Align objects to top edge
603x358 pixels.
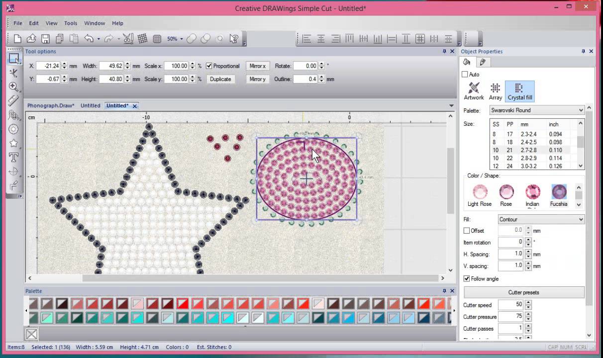pyautogui.click(x=349, y=38)
